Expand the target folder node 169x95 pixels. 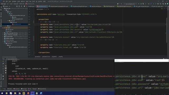[x=5, y=28]
